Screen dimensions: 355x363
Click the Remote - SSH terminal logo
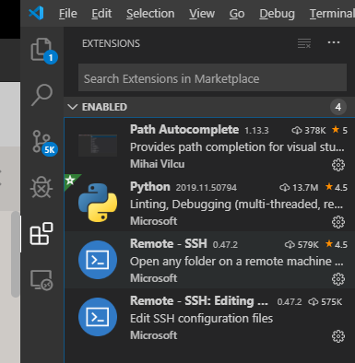tap(98, 260)
